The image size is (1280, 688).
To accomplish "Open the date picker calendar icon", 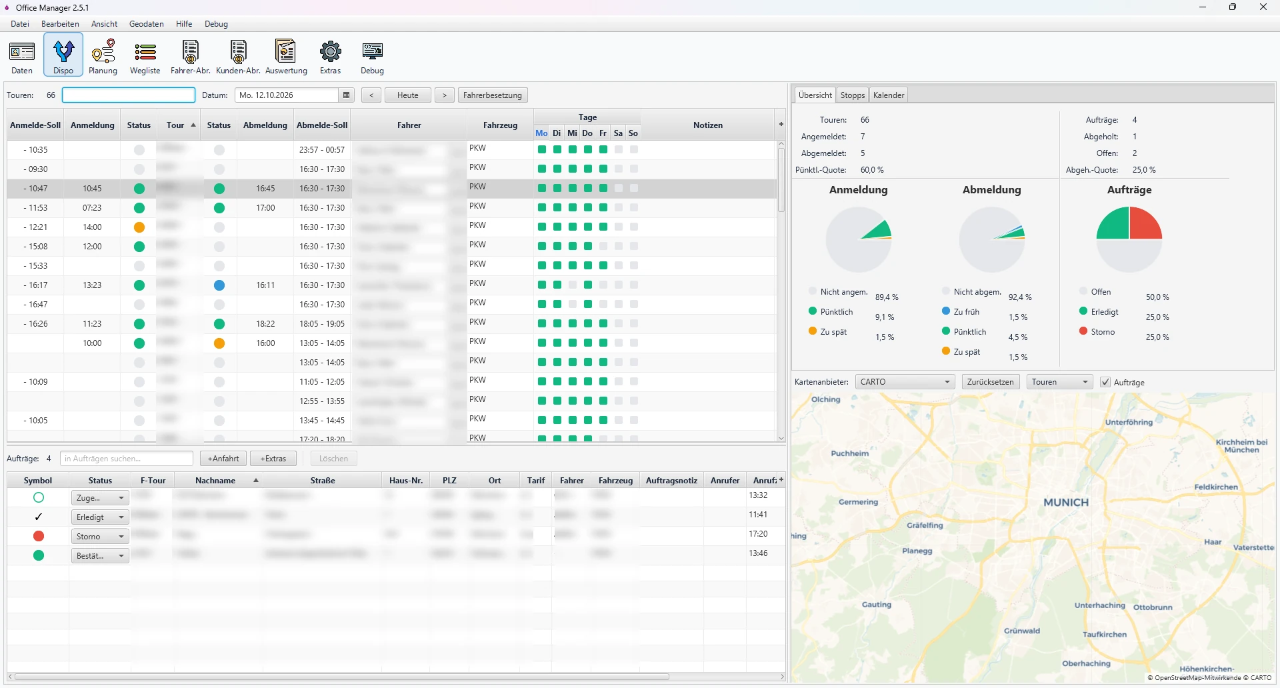I will (x=347, y=95).
